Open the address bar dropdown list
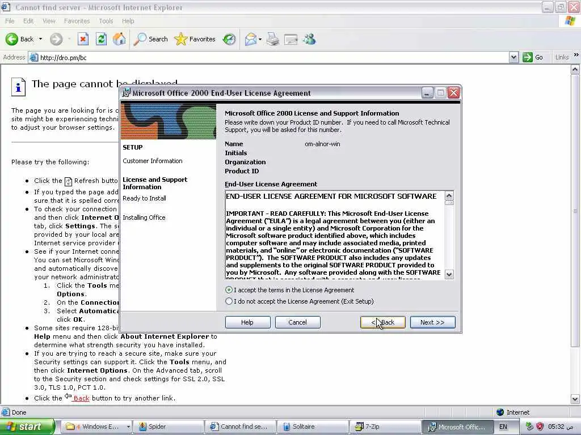581x435 pixels. [x=513, y=57]
